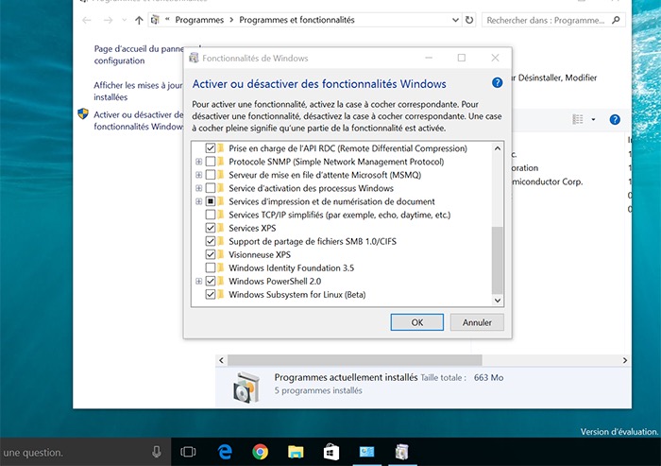Launch Google Chrome from taskbar

[x=261, y=452]
